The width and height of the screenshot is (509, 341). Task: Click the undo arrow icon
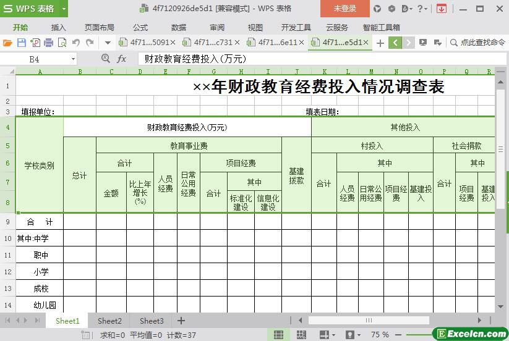point(76,43)
